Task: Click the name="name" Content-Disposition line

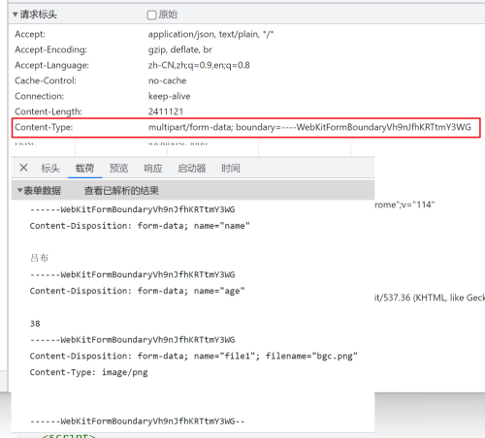Action: pos(140,226)
